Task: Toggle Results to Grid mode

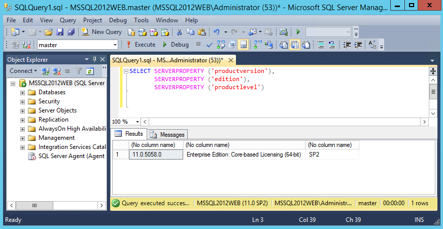Action: pos(294,45)
